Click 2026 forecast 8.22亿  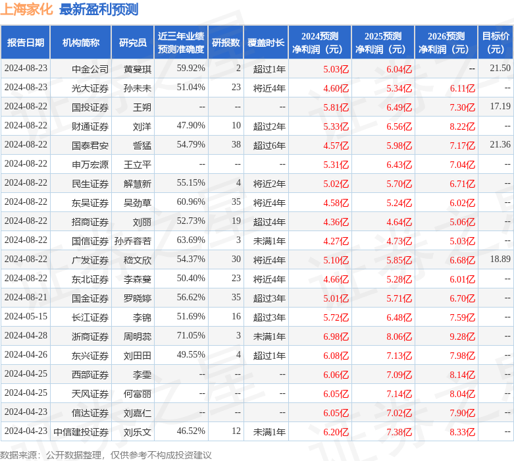point(462,126)
